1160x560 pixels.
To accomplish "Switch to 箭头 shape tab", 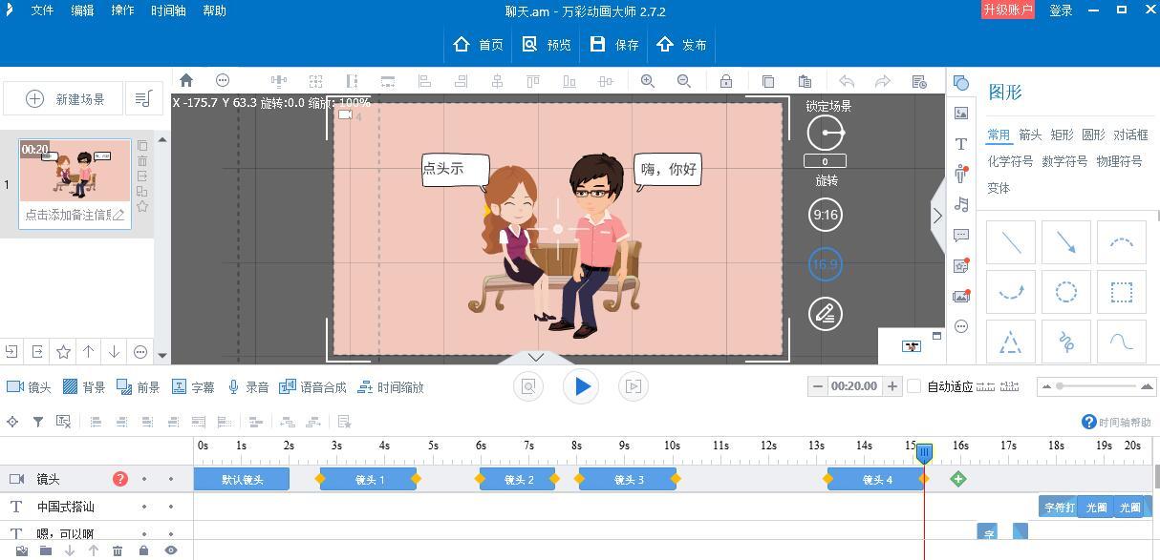I will [1030, 135].
